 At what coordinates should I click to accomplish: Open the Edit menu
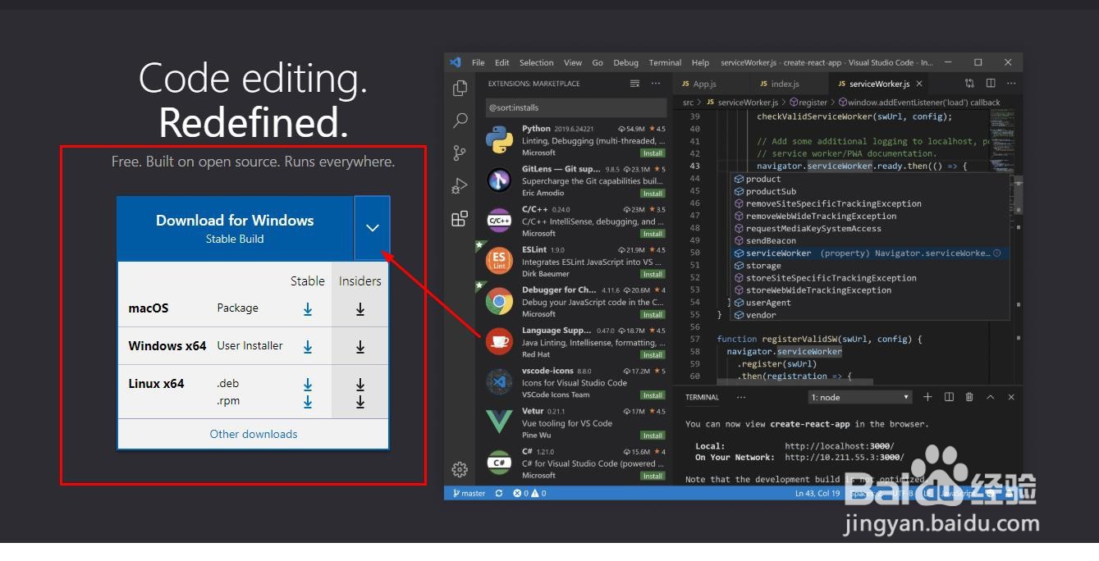click(501, 62)
